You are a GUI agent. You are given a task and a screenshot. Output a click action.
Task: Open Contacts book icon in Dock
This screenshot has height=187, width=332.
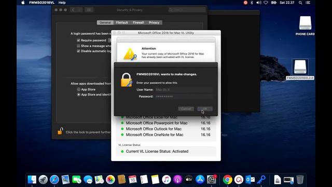[121, 180]
